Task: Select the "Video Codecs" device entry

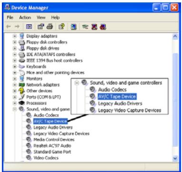Action: [46, 158]
